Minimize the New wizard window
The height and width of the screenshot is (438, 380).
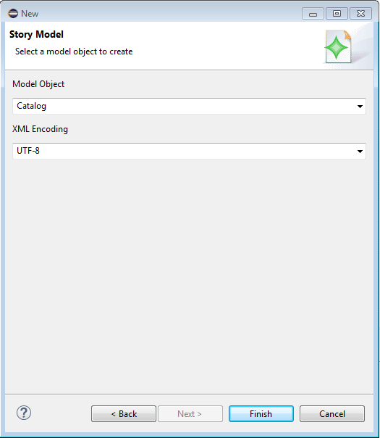pyautogui.click(x=313, y=14)
